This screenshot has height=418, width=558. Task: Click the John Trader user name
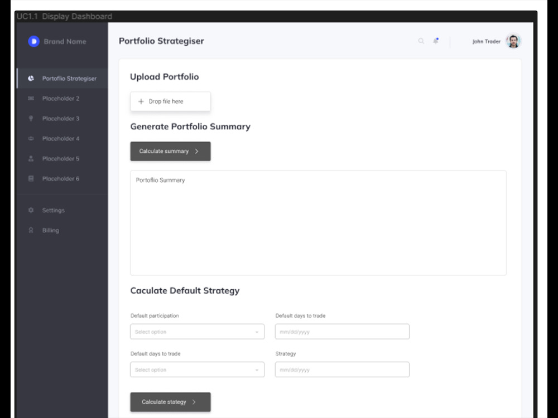point(486,41)
